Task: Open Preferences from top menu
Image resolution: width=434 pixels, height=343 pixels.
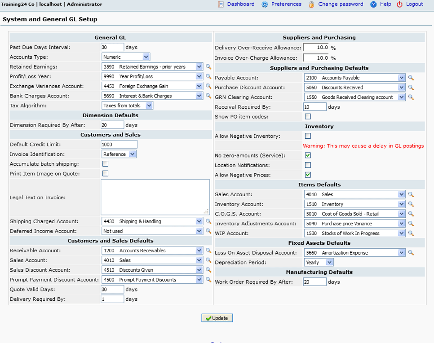Action: tap(286, 4)
